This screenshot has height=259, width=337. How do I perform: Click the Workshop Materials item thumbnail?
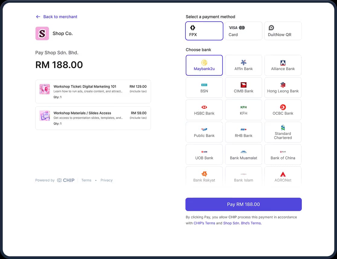(45, 116)
